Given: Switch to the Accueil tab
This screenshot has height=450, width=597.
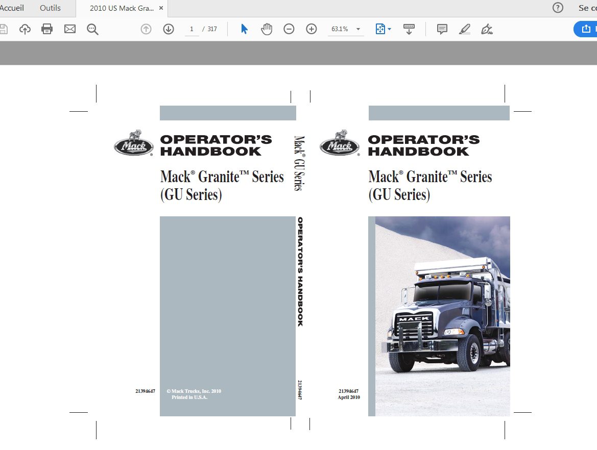Looking at the screenshot, I should click(x=12, y=8).
